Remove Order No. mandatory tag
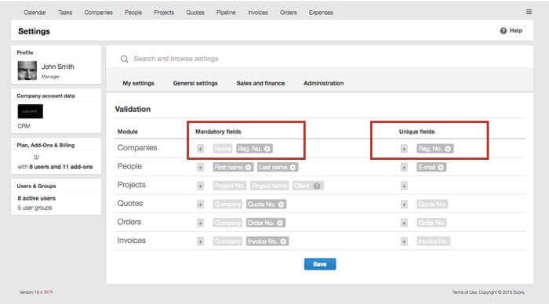549x304 pixels. coord(279,223)
